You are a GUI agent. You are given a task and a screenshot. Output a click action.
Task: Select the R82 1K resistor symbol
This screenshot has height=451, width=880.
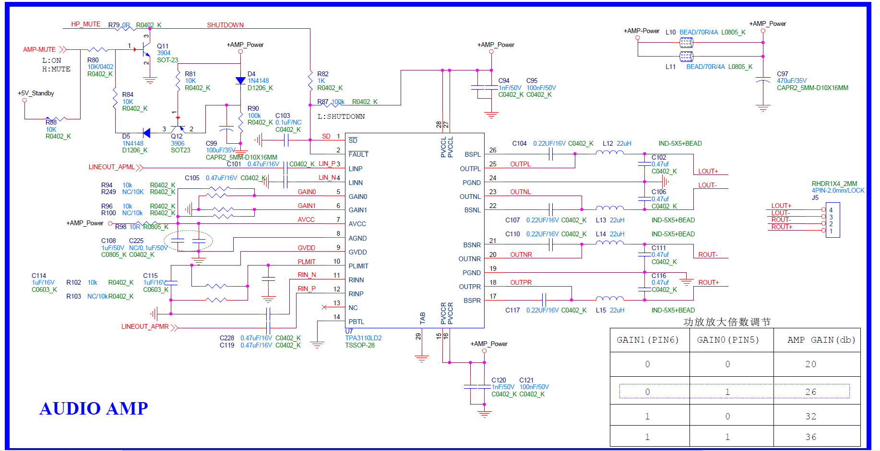pos(310,80)
